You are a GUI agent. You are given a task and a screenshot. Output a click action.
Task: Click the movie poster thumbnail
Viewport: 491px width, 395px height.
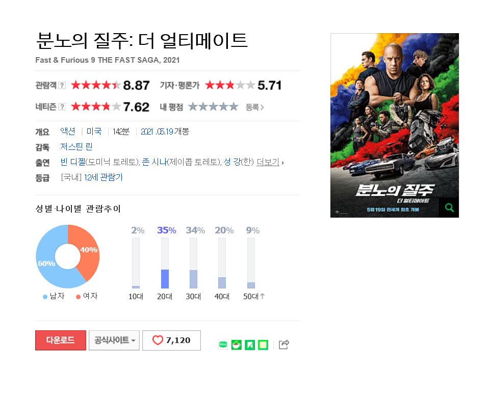point(395,125)
